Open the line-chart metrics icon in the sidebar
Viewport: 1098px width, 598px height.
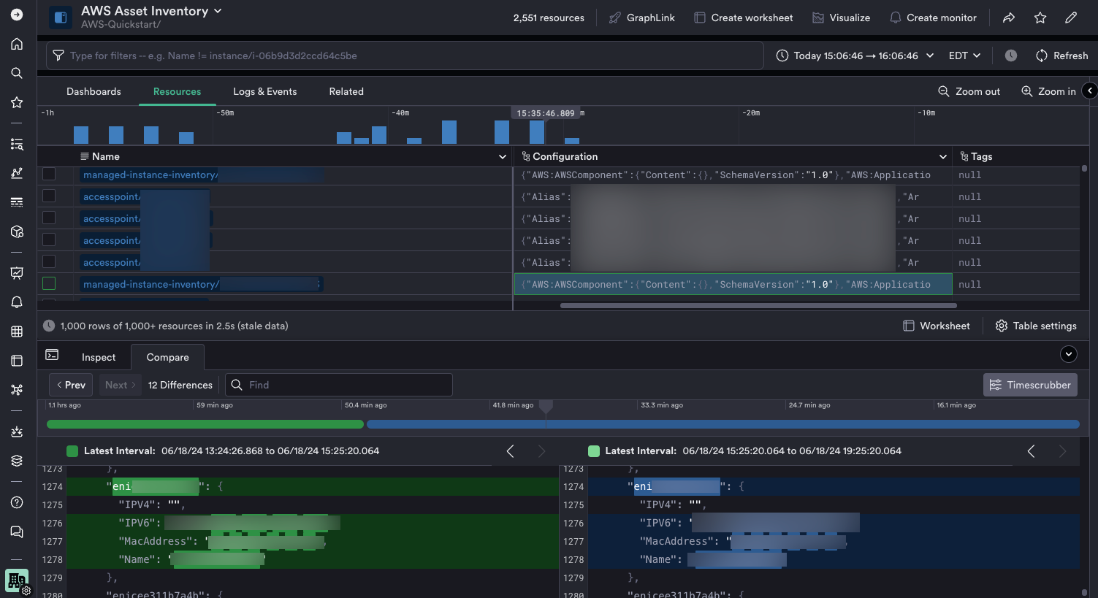[17, 173]
